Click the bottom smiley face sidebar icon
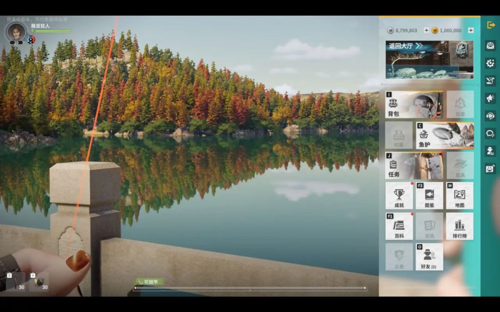 point(490,168)
